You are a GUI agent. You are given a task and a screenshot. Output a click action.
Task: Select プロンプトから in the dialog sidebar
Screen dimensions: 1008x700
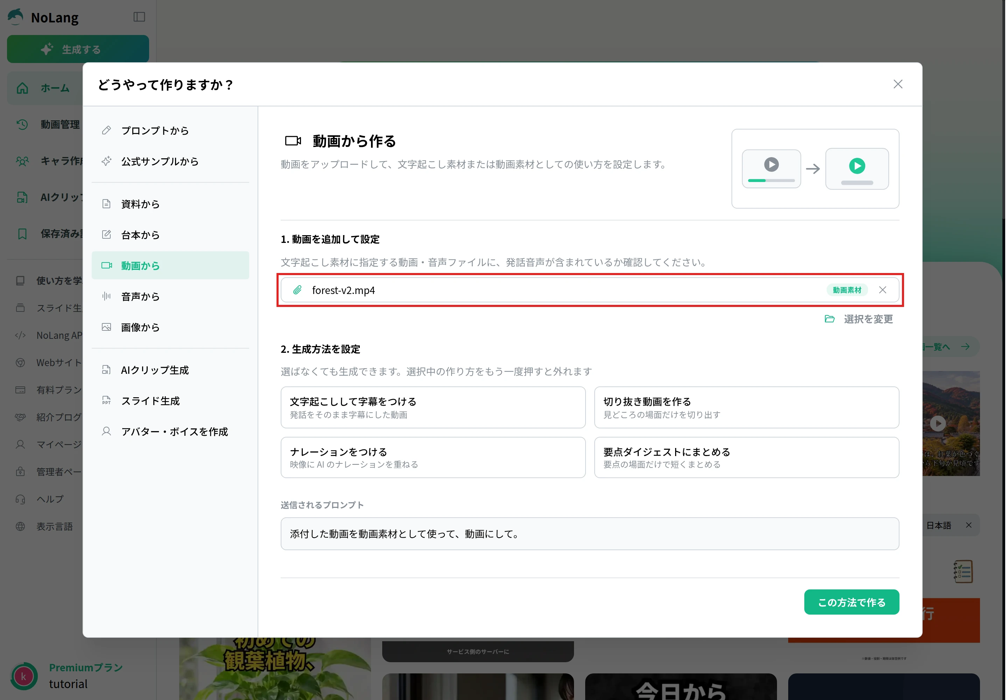(170, 131)
